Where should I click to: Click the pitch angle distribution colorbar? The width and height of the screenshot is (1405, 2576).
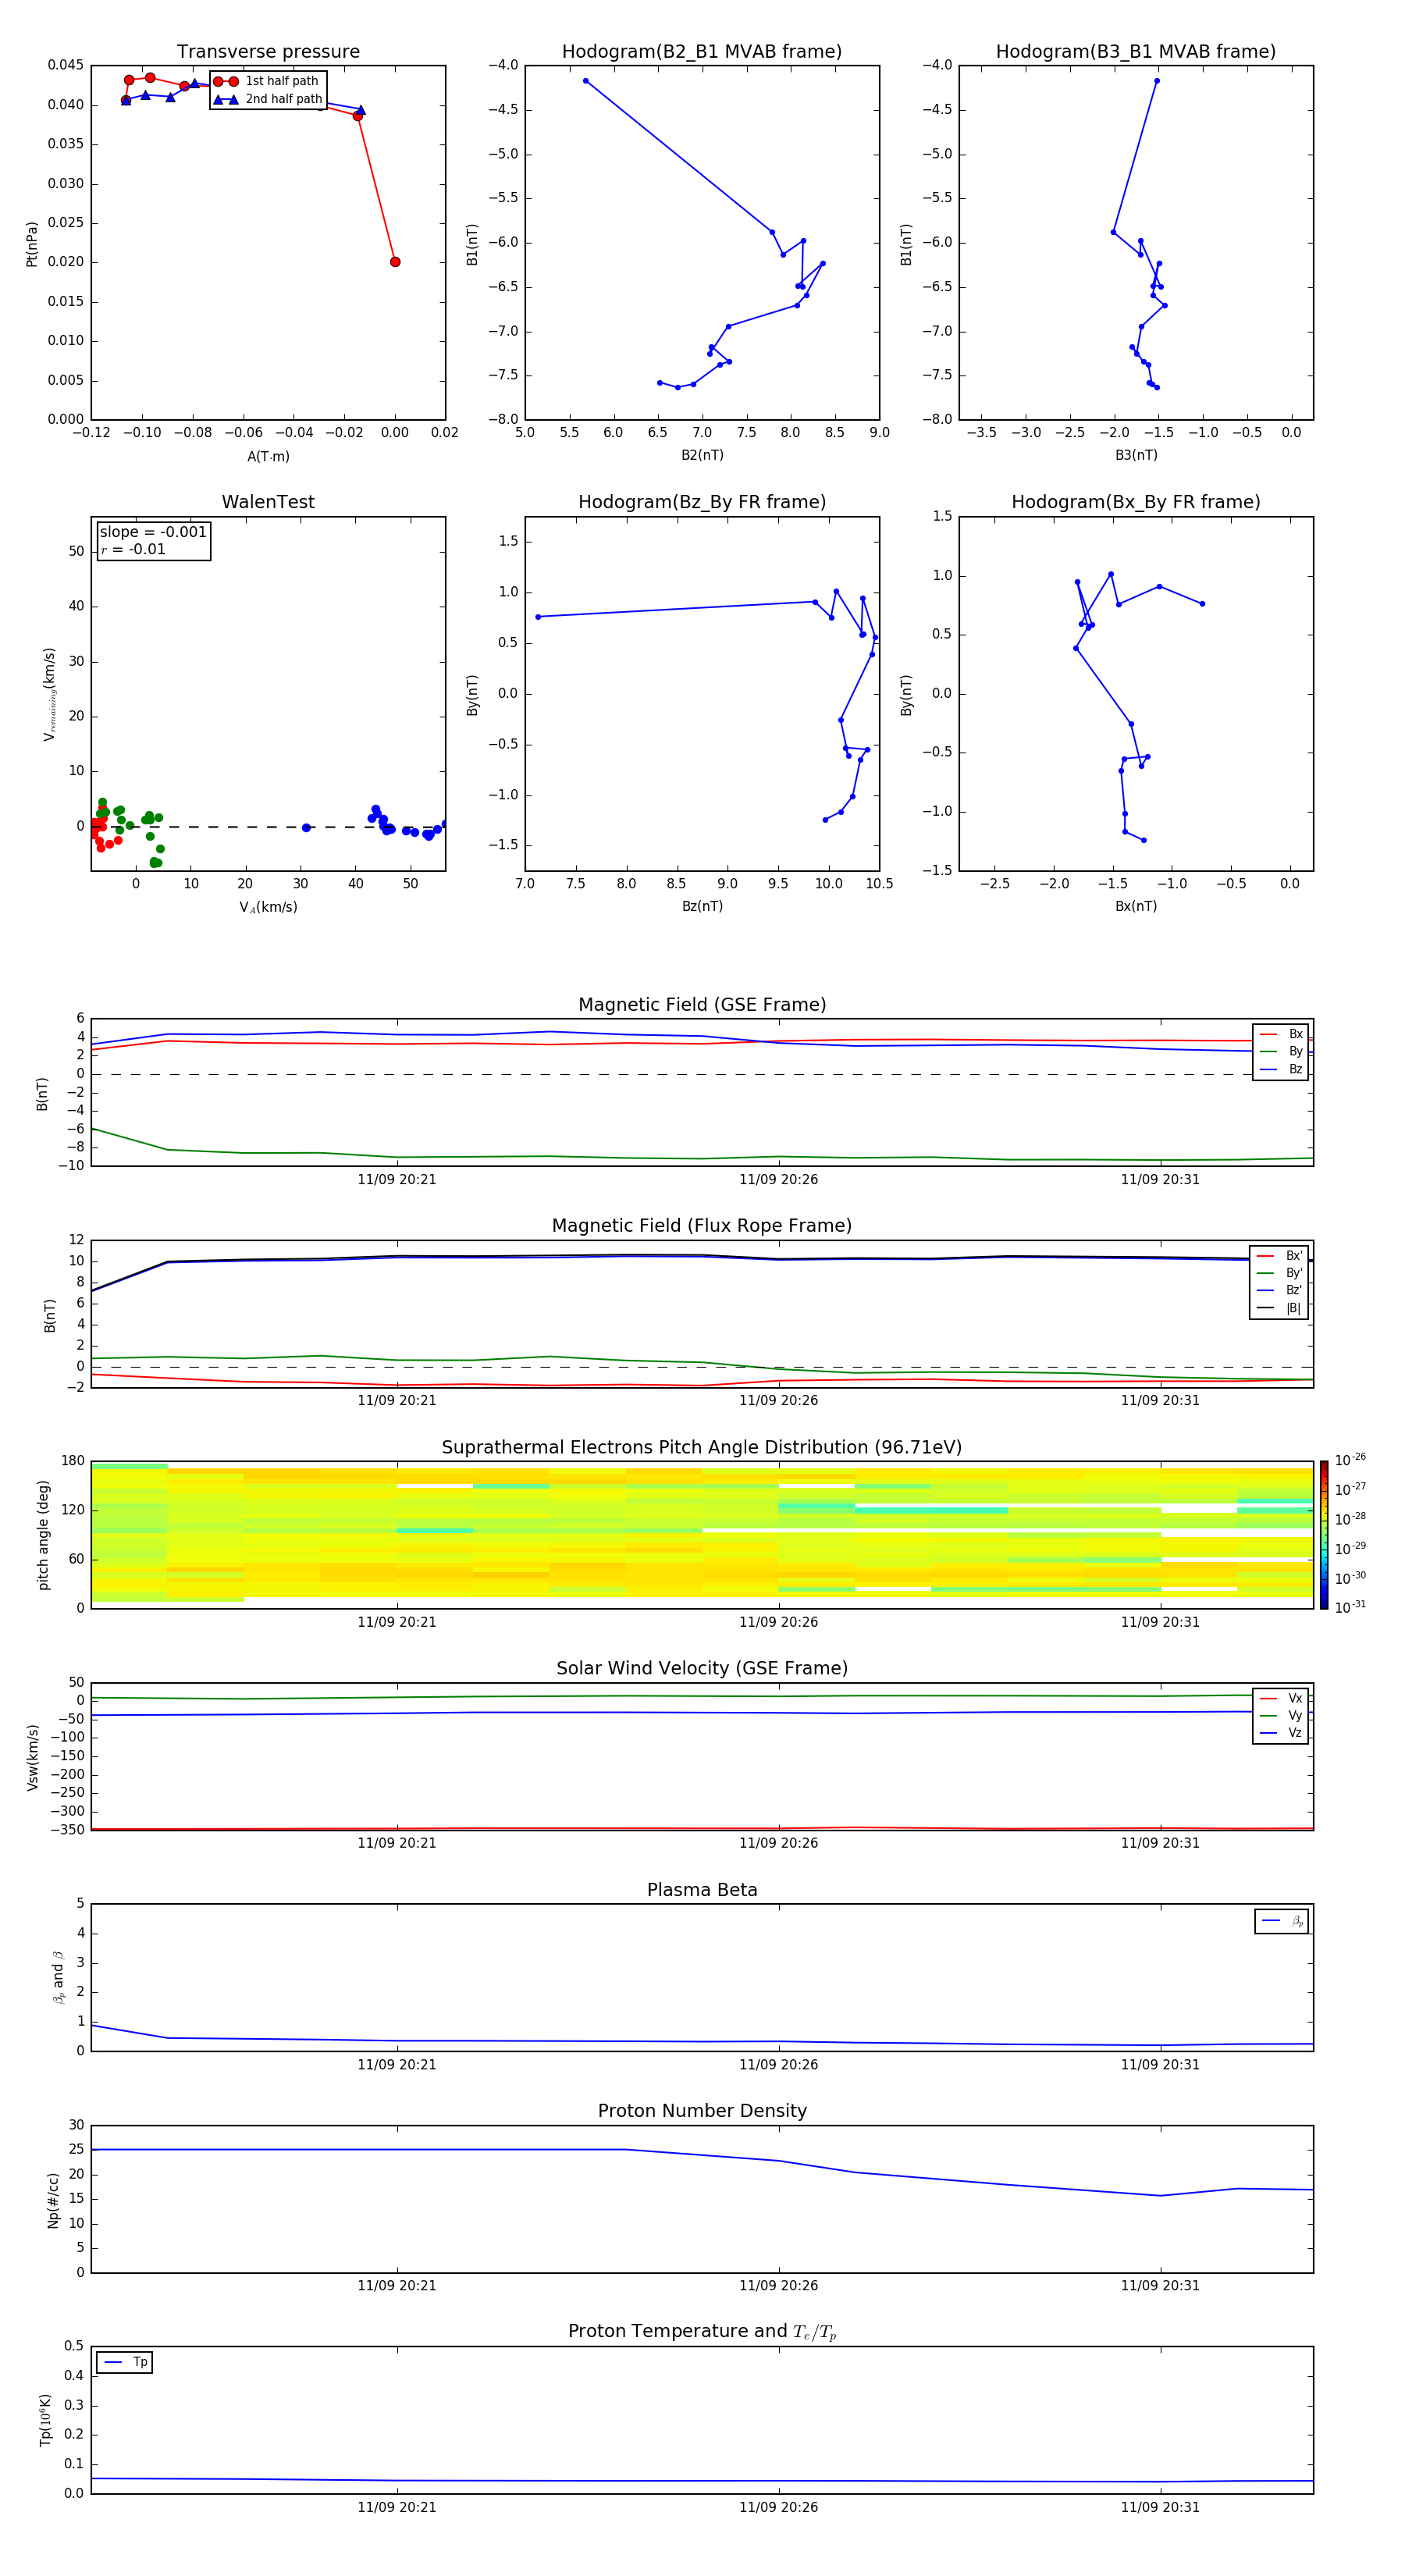pos(1323,1534)
